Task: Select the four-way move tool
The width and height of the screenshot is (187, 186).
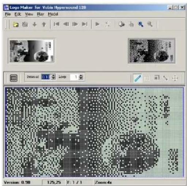Action: 175,78
